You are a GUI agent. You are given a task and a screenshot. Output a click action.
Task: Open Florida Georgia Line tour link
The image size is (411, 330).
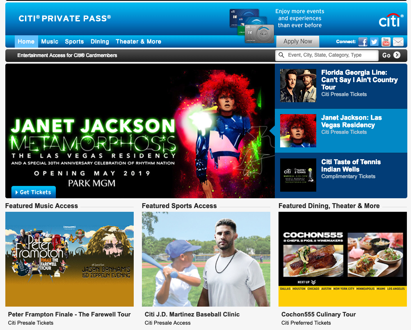pos(359,80)
